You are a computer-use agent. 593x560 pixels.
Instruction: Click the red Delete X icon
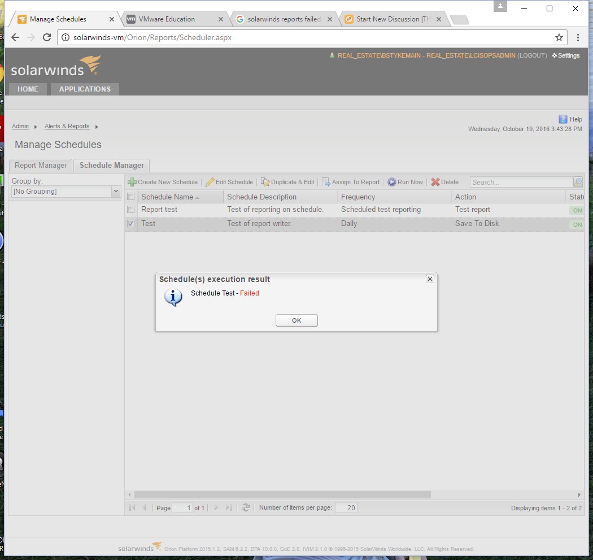coord(435,182)
